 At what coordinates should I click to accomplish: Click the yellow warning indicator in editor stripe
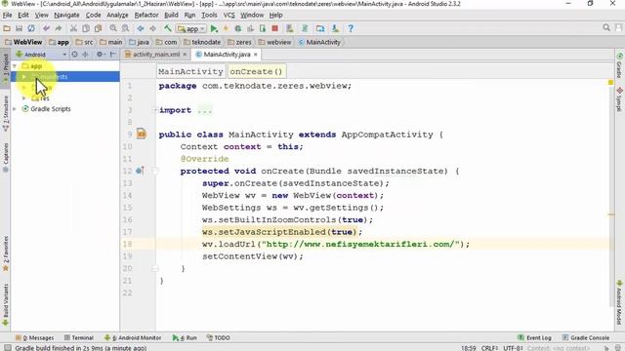coord(610,82)
